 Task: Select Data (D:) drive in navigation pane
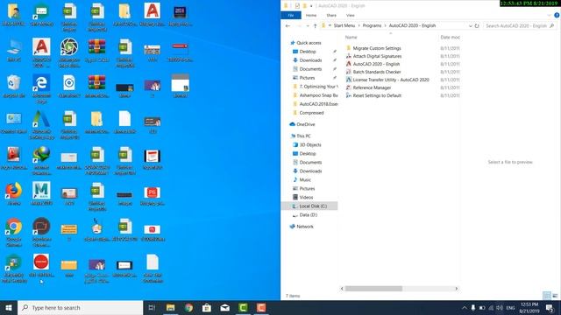[x=305, y=215]
